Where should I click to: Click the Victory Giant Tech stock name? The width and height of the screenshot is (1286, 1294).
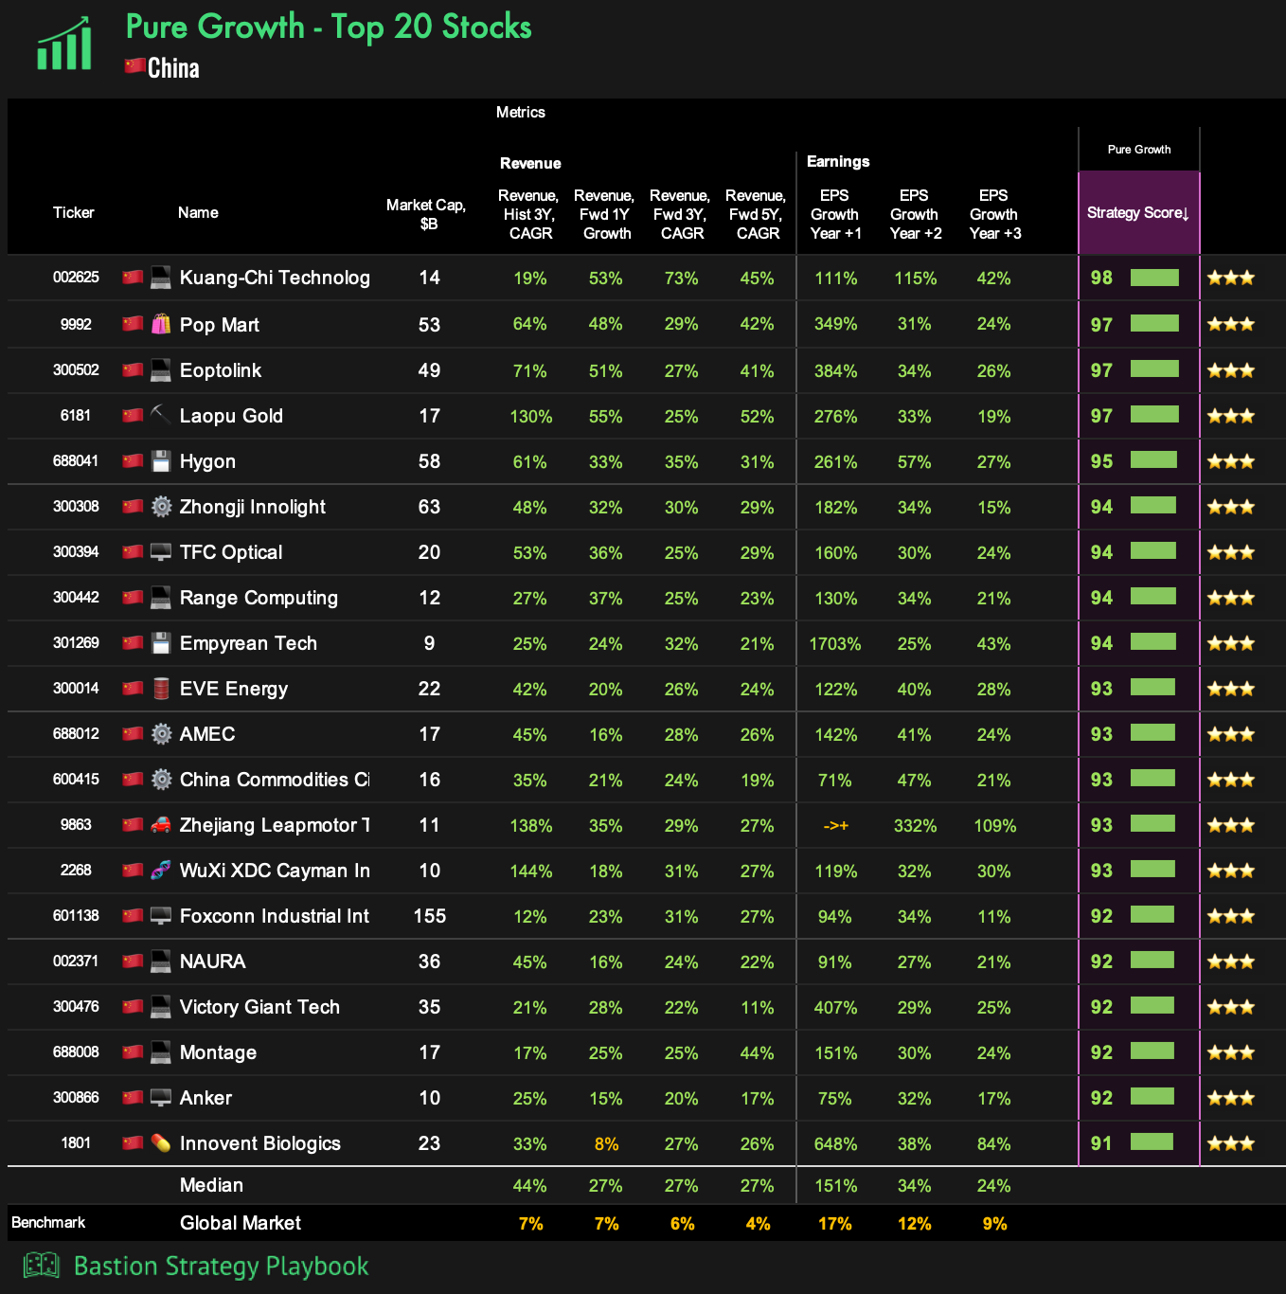(x=259, y=1007)
